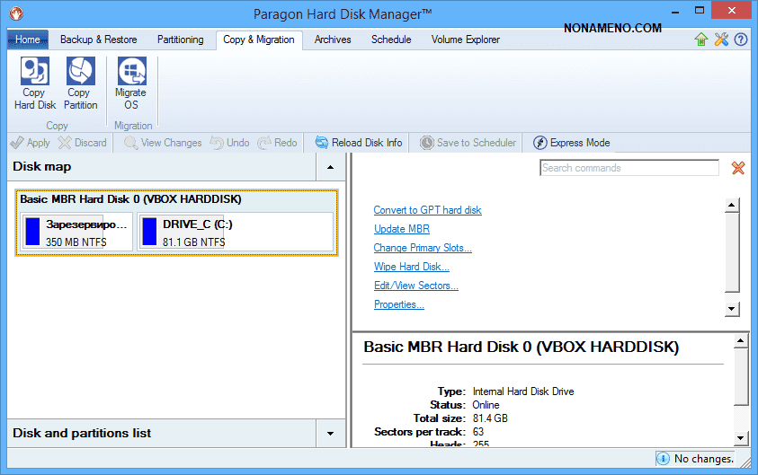Expand the Disk and partitions list panel

pos(330,434)
